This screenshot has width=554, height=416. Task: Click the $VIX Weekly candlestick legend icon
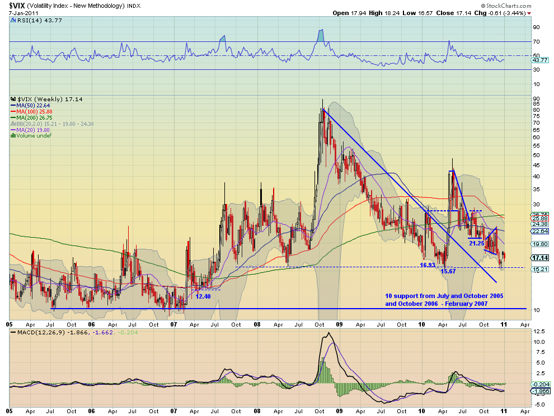[x=13, y=99]
